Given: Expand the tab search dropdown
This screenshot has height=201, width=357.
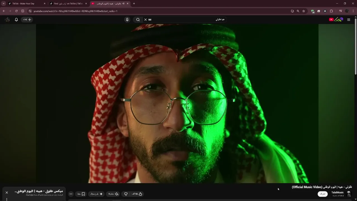Looking at the screenshot, I should (x=4, y=4).
